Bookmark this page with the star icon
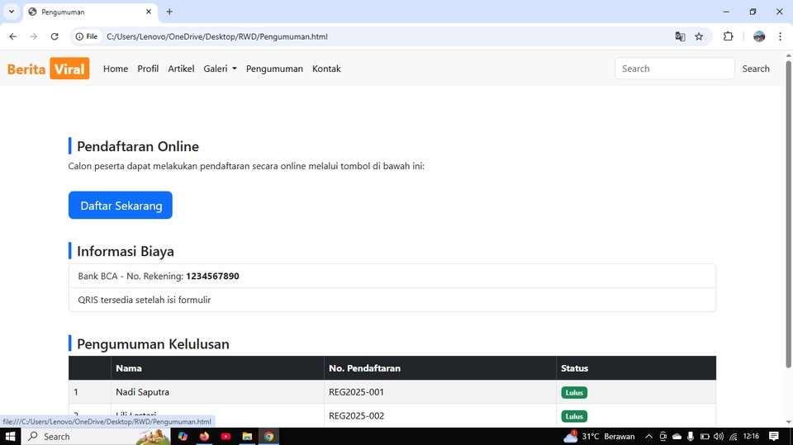The image size is (793, 445). coord(699,36)
